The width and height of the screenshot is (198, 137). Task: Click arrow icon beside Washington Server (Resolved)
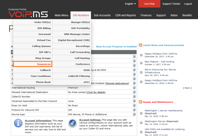(141, 122)
